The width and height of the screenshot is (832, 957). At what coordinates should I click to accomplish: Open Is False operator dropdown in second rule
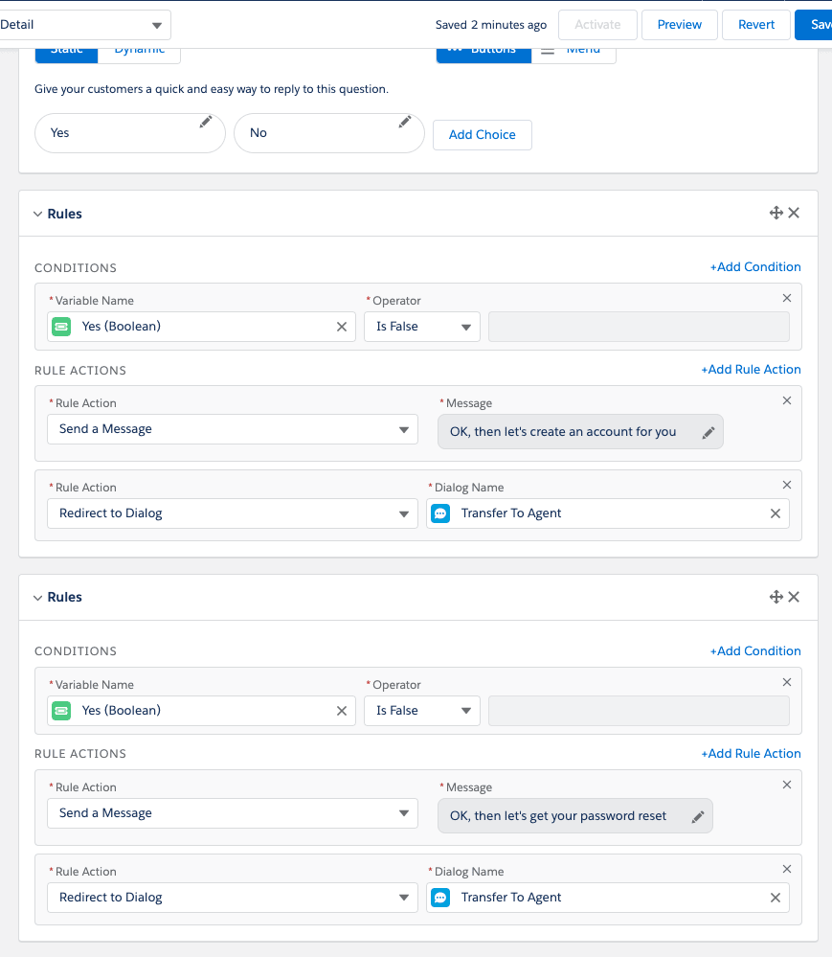tap(422, 711)
